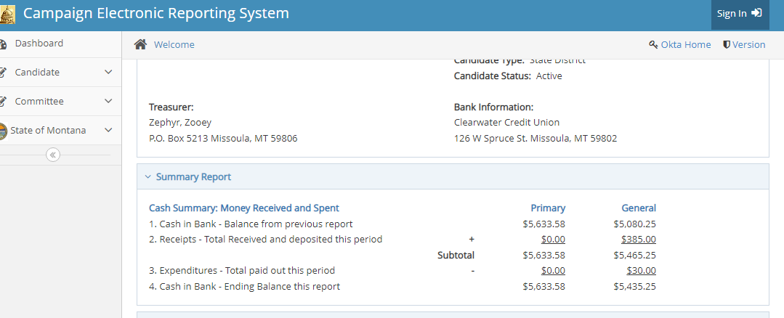The height and width of the screenshot is (318, 784).
Task: Click the home icon beside Welcome
Action: coord(140,45)
